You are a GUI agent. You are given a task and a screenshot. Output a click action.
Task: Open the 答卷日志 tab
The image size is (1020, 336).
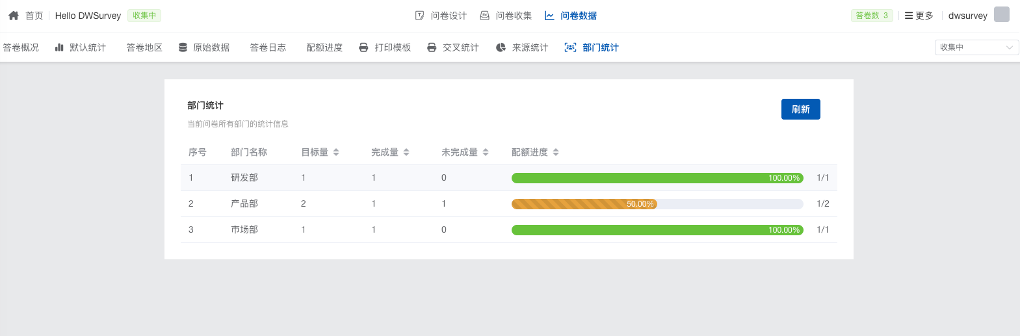268,47
